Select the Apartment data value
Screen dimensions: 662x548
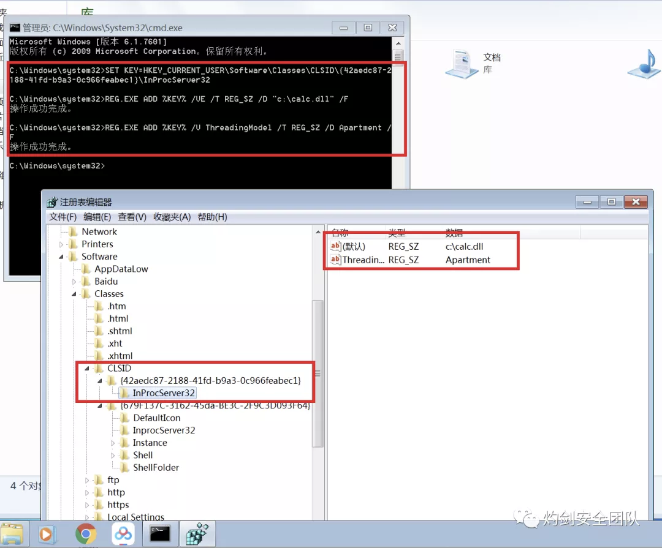468,260
